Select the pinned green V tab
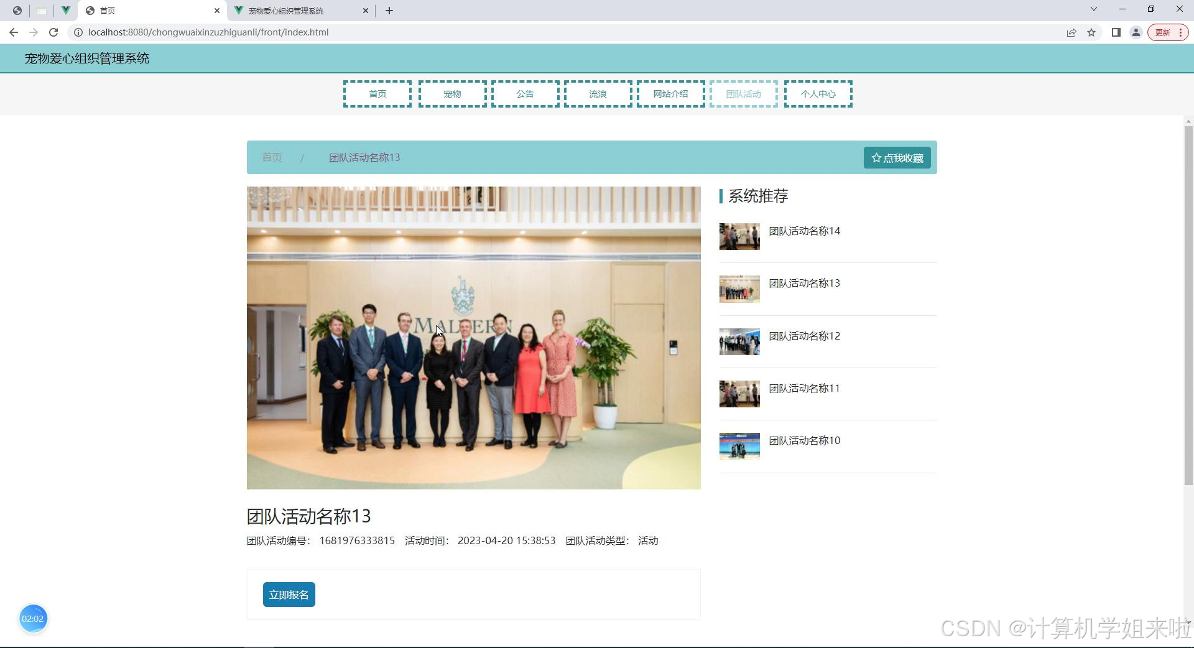The width and height of the screenshot is (1194, 648). pyautogui.click(x=65, y=11)
